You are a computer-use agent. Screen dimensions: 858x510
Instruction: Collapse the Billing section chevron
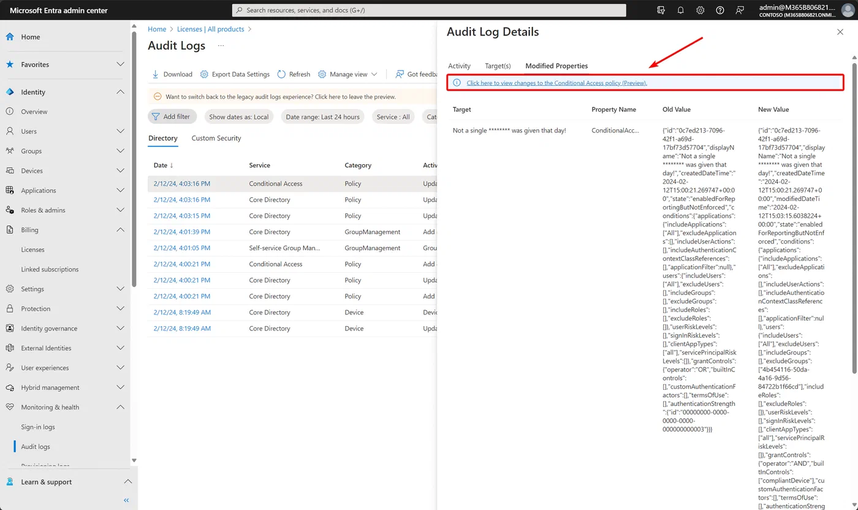121,230
